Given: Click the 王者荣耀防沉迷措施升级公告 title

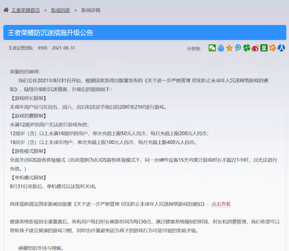Looking at the screenshot, I should click(51, 33).
